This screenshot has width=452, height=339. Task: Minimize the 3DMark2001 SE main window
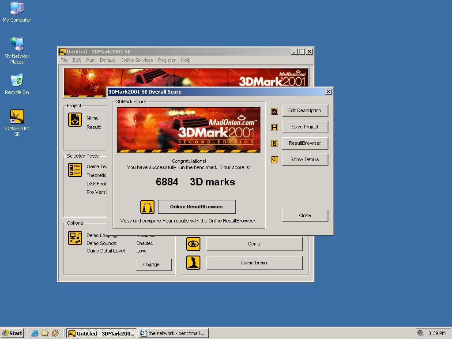click(294, 52)
